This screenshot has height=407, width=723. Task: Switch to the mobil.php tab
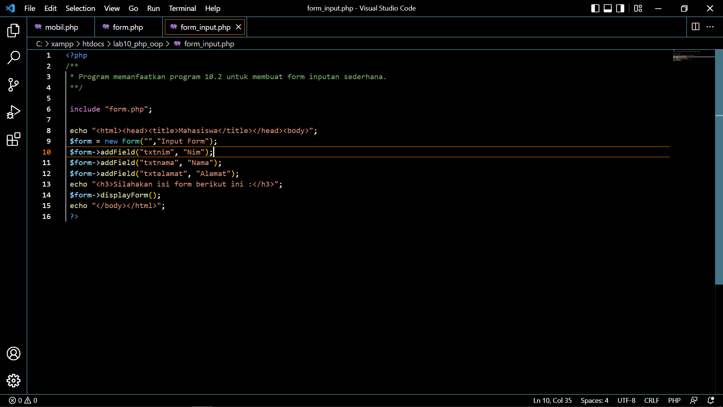[61, 27]
